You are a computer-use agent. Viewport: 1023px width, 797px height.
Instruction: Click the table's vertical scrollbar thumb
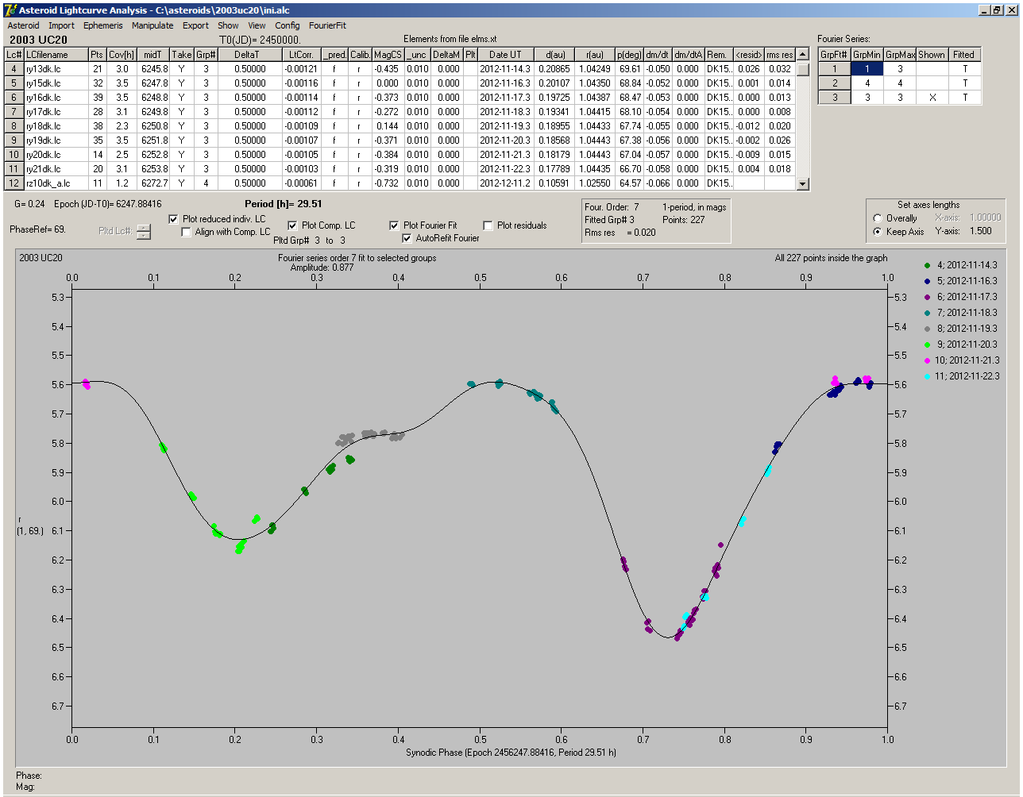(803, 69)
